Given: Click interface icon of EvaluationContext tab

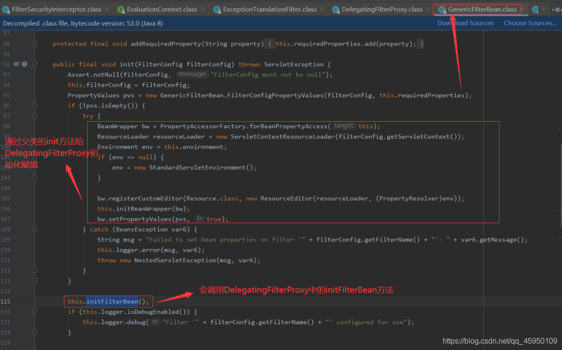Looking at the screenshot, I should (121, 10).
